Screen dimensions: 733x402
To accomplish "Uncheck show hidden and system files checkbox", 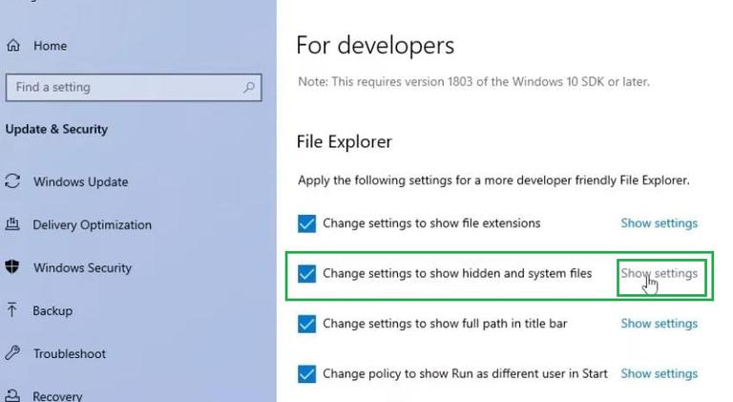I will tap(306, 274).
